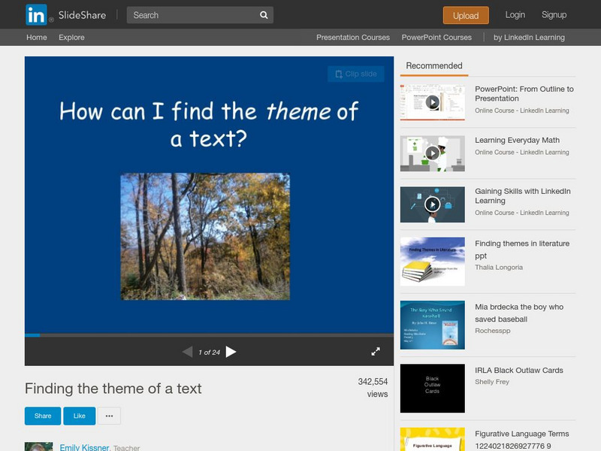The height and width of the screenshot is (451, 601).
Task: Select the Recommended tab
Action: pos(434,66)
